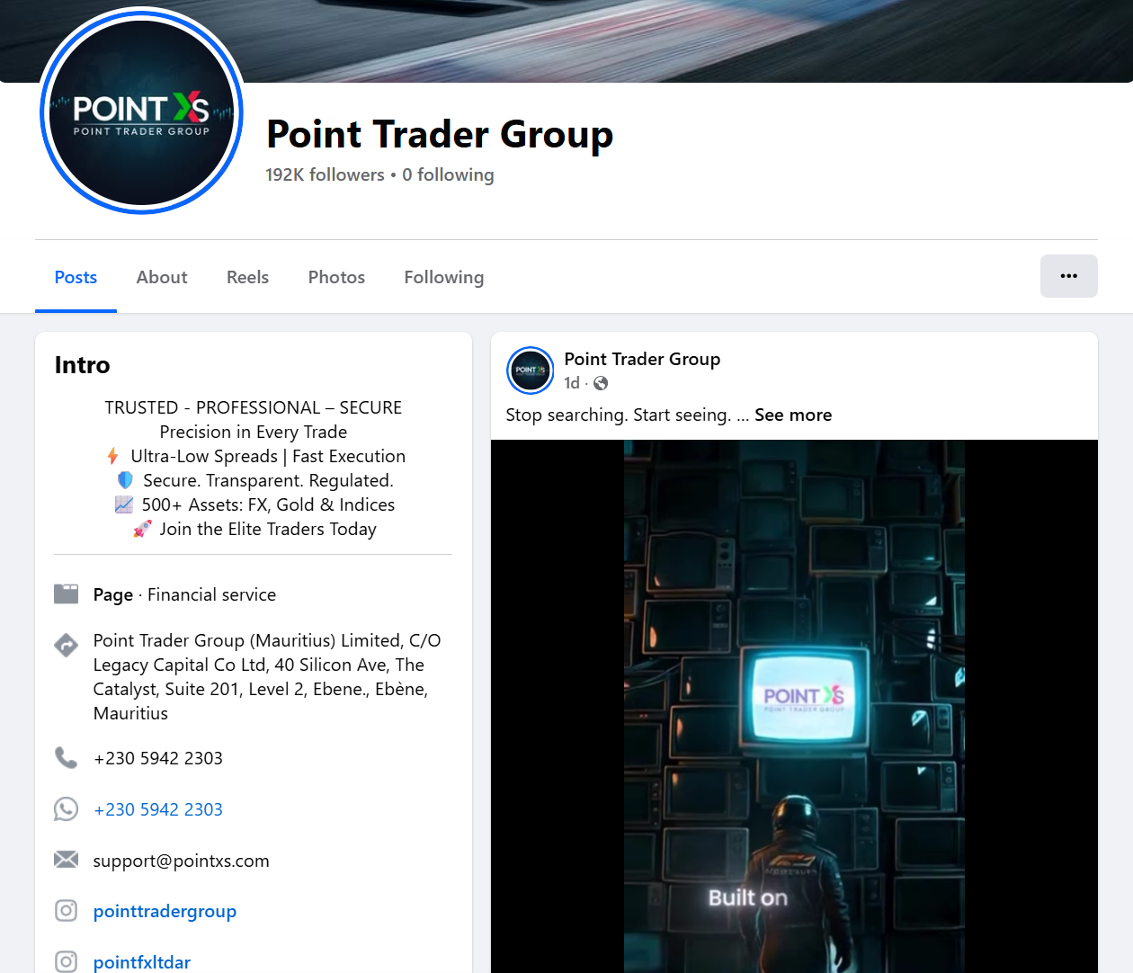1133x973 pixels.
Task: Open the pointtradergroup Instagram link
Action: tap(165, 911)
